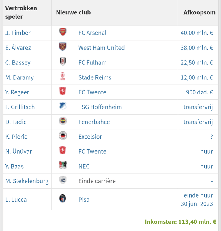Click the Fenerbahce club crest icon
Image resolution: width=221 pixels, height=231 pixels.
pos(63,121)
